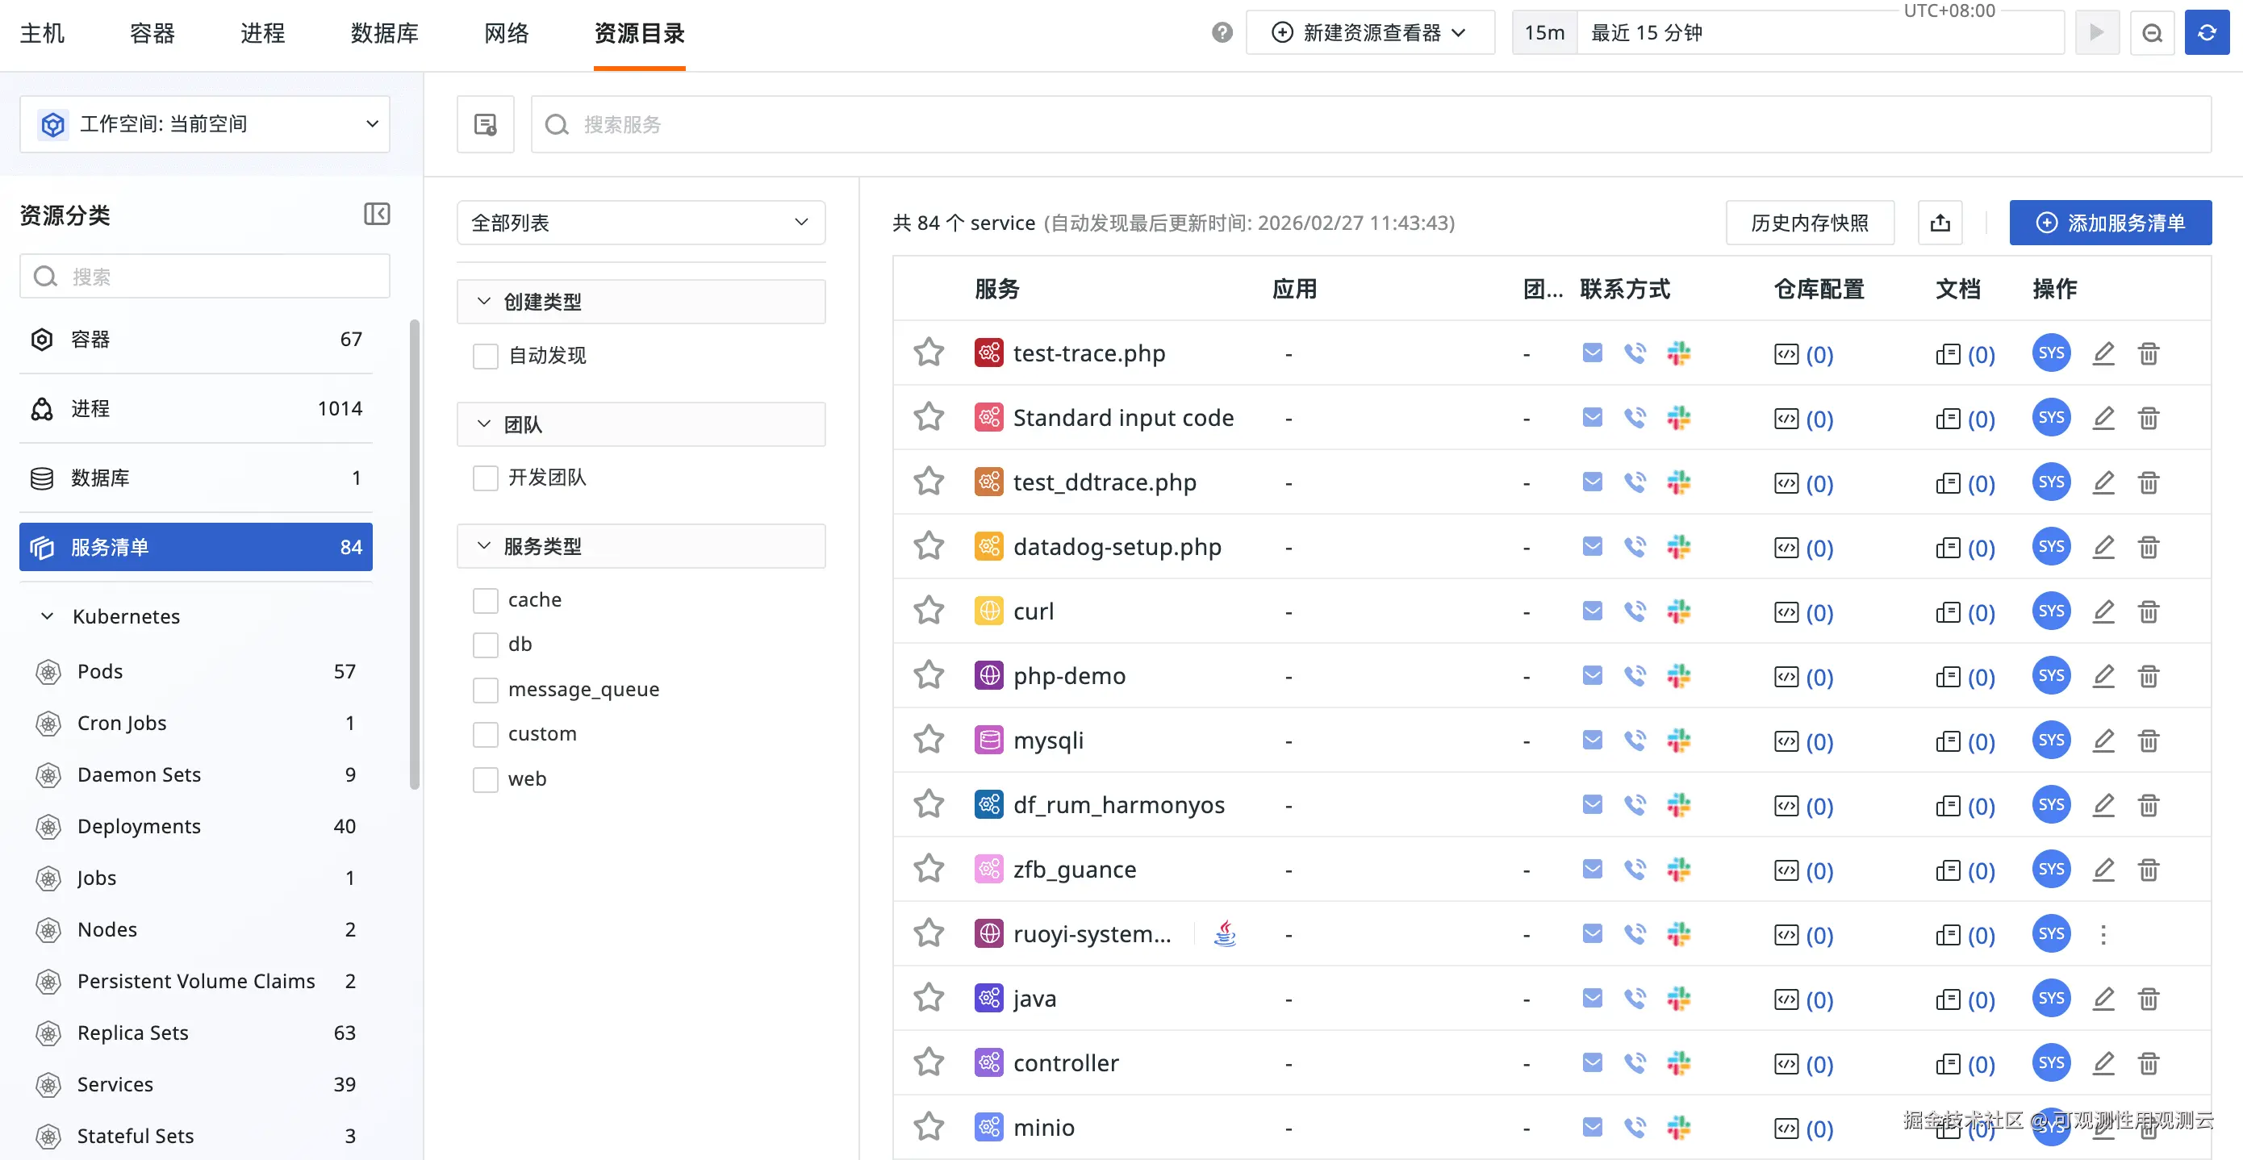Switch to the 容器 tab
The image size is (2243, 1160).
pyautogui.click(x=152, y=33)
